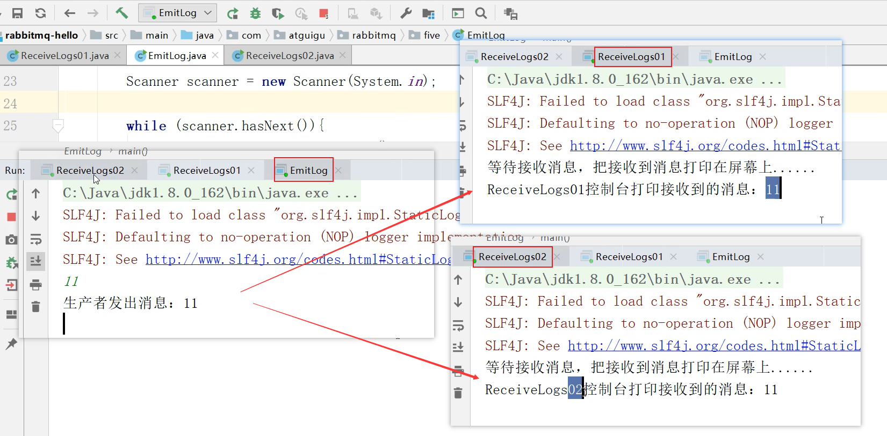The image size is (887, 436).
Task: Click the run anything terminal icon
Action: click(x=458, y=13)
